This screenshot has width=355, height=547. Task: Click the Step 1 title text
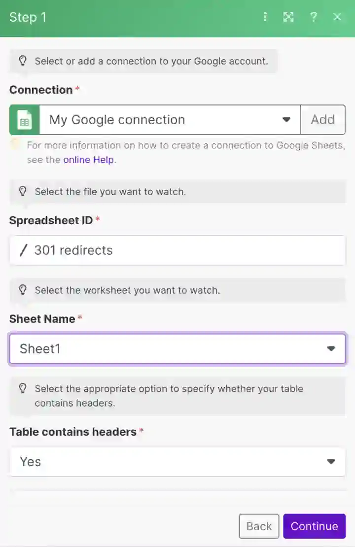tap(28, 17)
